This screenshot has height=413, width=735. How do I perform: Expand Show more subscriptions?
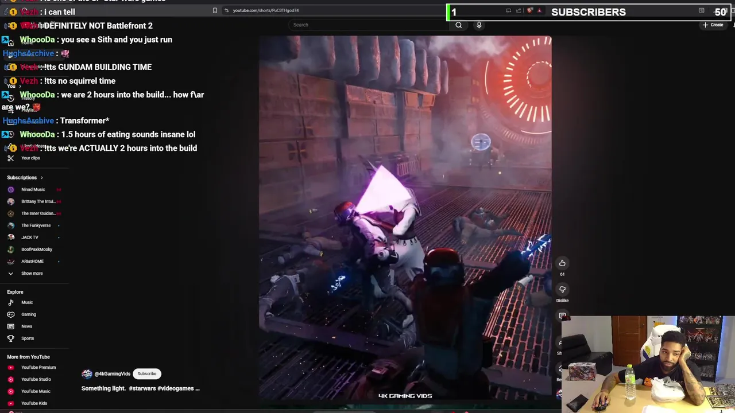click(25, 274)
